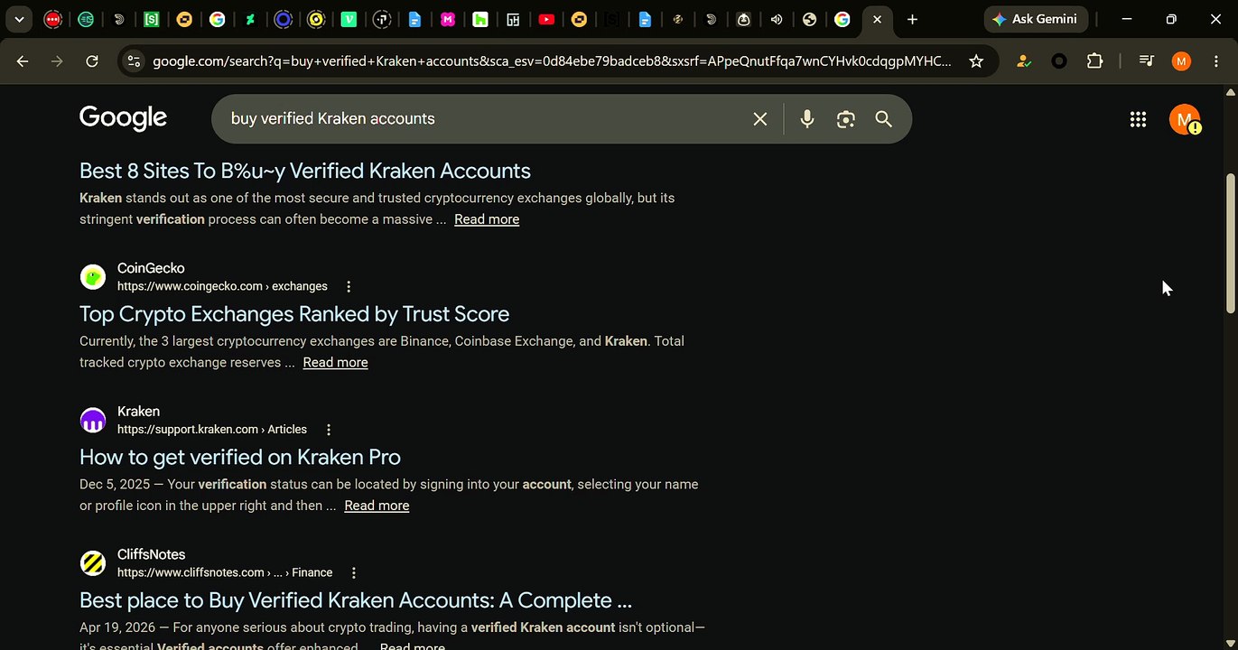Click Read more under Kraken Pro result

(x=377, y=506)
